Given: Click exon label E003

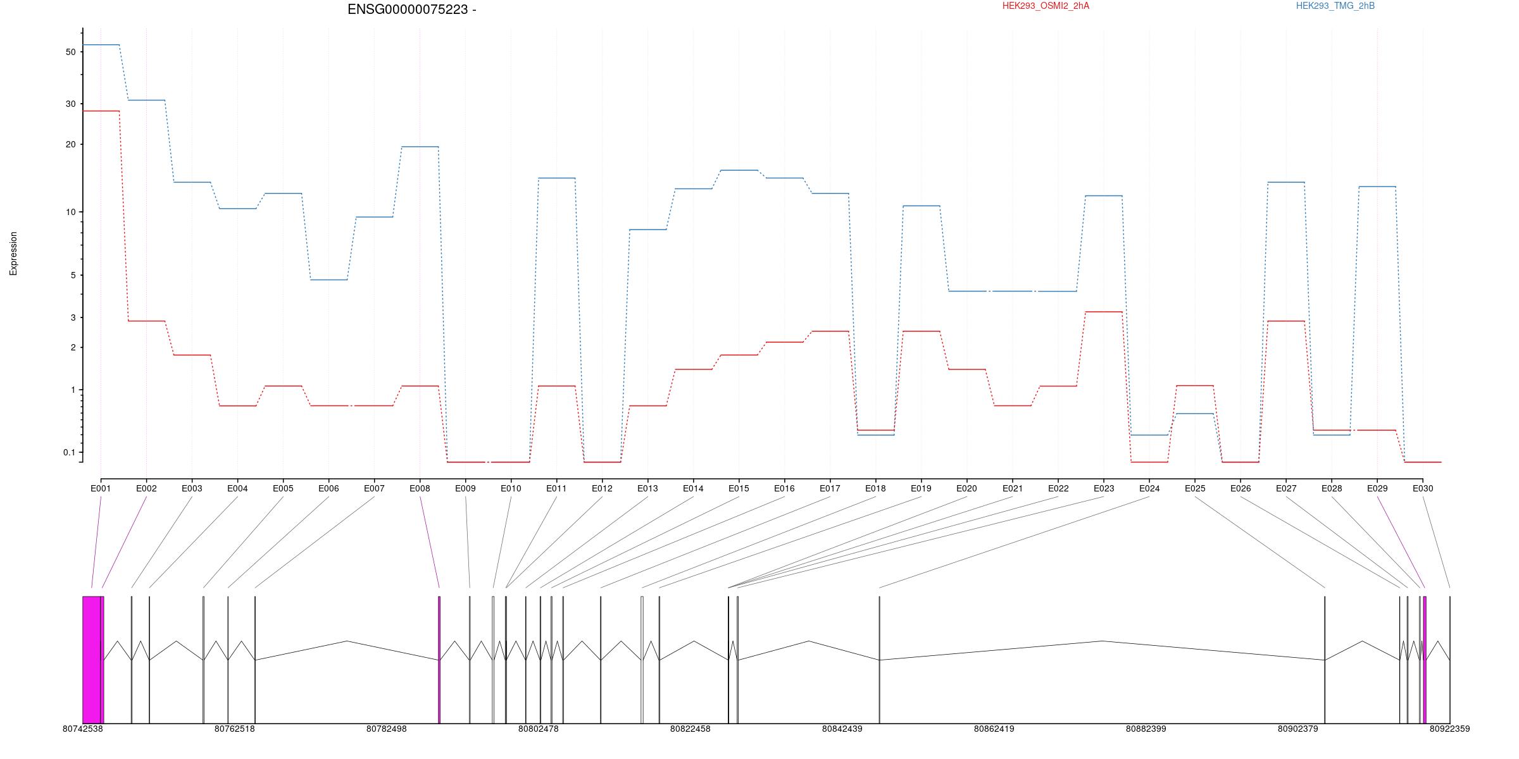Looking at the screenshot, I should (x=192, y=488).
